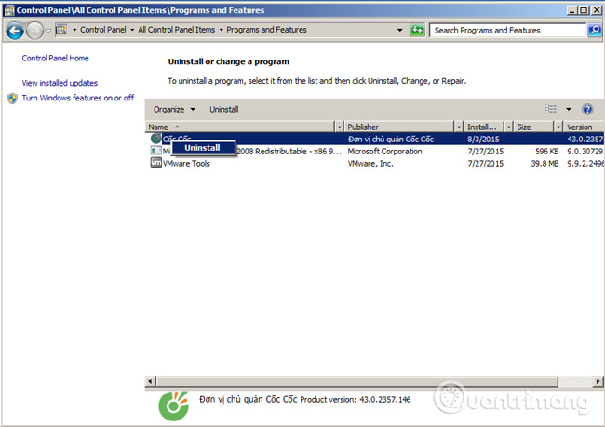Click All Control Panel Items breadcrumb
The image size is (605, 427).
[176, 30]
